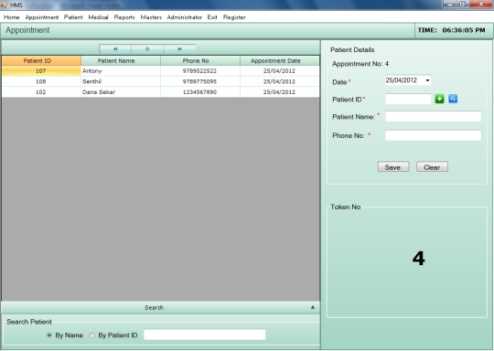Click appointment date in Senthil's row

click(x=280, y=81)
